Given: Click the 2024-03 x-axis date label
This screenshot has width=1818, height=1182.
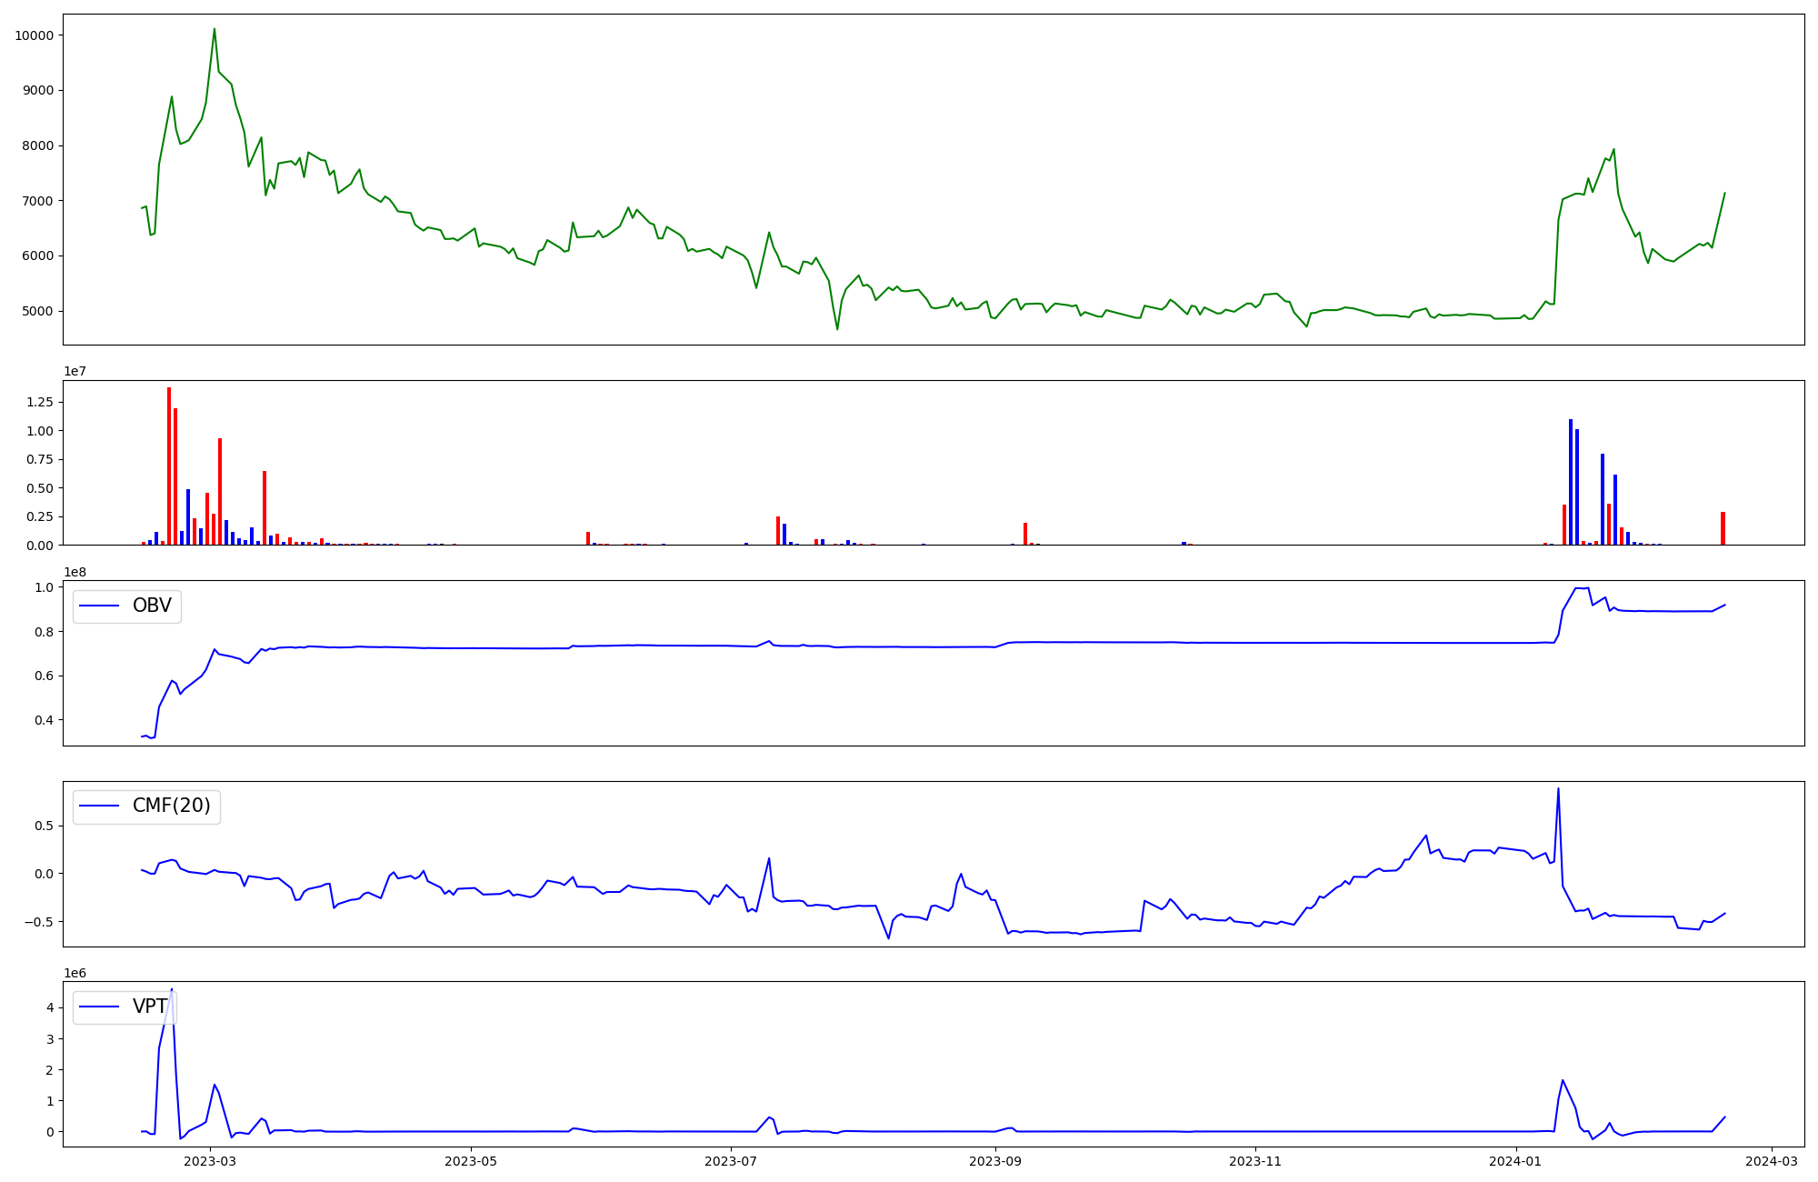Looking at the screenshot, I should pyautogui.click(x=1772, y=1160).
